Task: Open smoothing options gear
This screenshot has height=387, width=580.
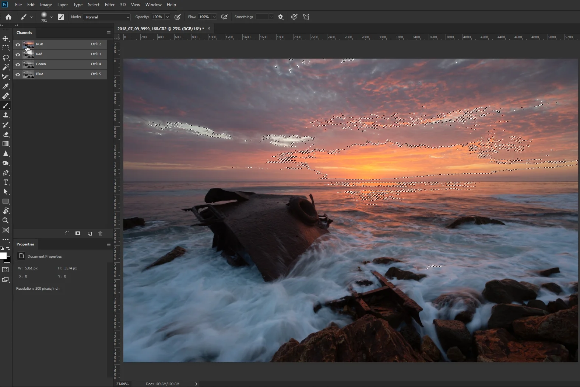Action: (x=281, y=17)
